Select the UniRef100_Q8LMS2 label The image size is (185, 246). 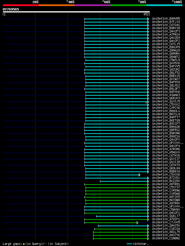pyautogui.click(x=166, y=85)
